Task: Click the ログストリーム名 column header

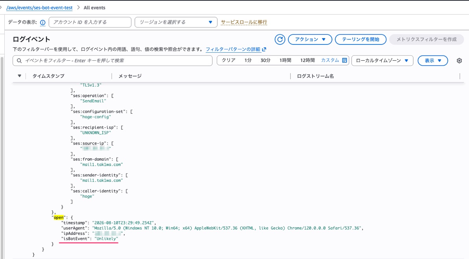Action: [x=315, y=76]
